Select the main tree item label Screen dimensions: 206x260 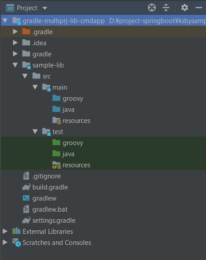[x=60, y=87]
